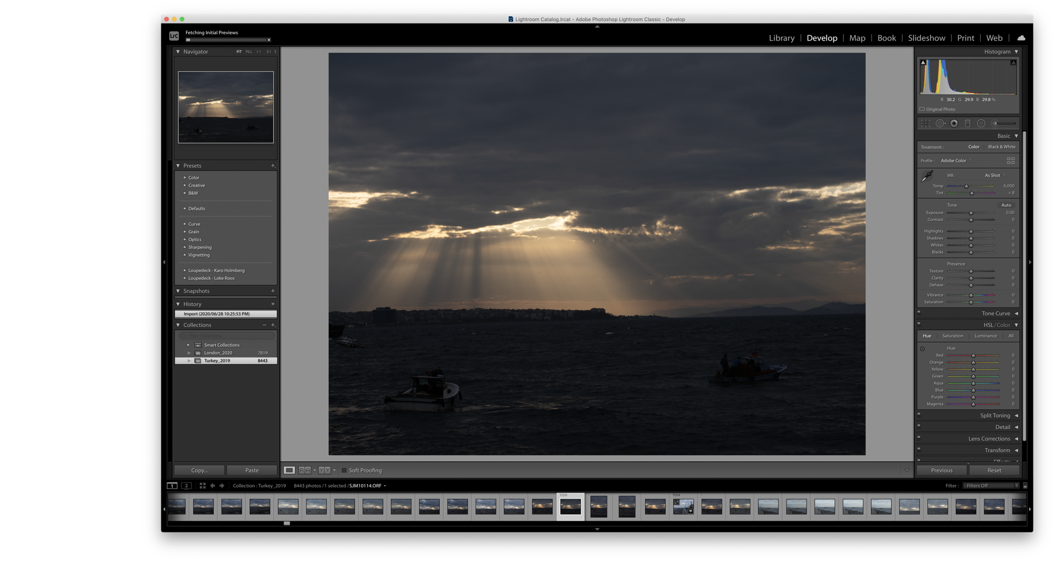The height and width of the screenshot is (561, 1055).
Task: Switch to the Map module
Action: 857,38
